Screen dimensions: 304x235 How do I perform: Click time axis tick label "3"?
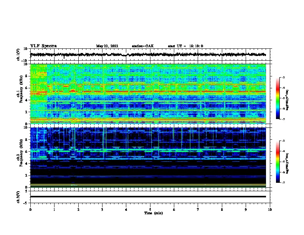[x=102, y=210]
